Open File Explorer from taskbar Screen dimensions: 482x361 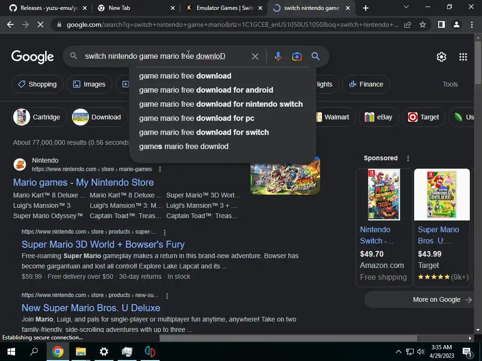[80, 352]
